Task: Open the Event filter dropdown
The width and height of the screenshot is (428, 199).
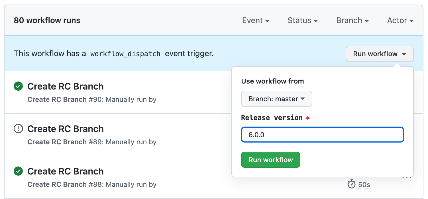Action: tap(255, 20)
